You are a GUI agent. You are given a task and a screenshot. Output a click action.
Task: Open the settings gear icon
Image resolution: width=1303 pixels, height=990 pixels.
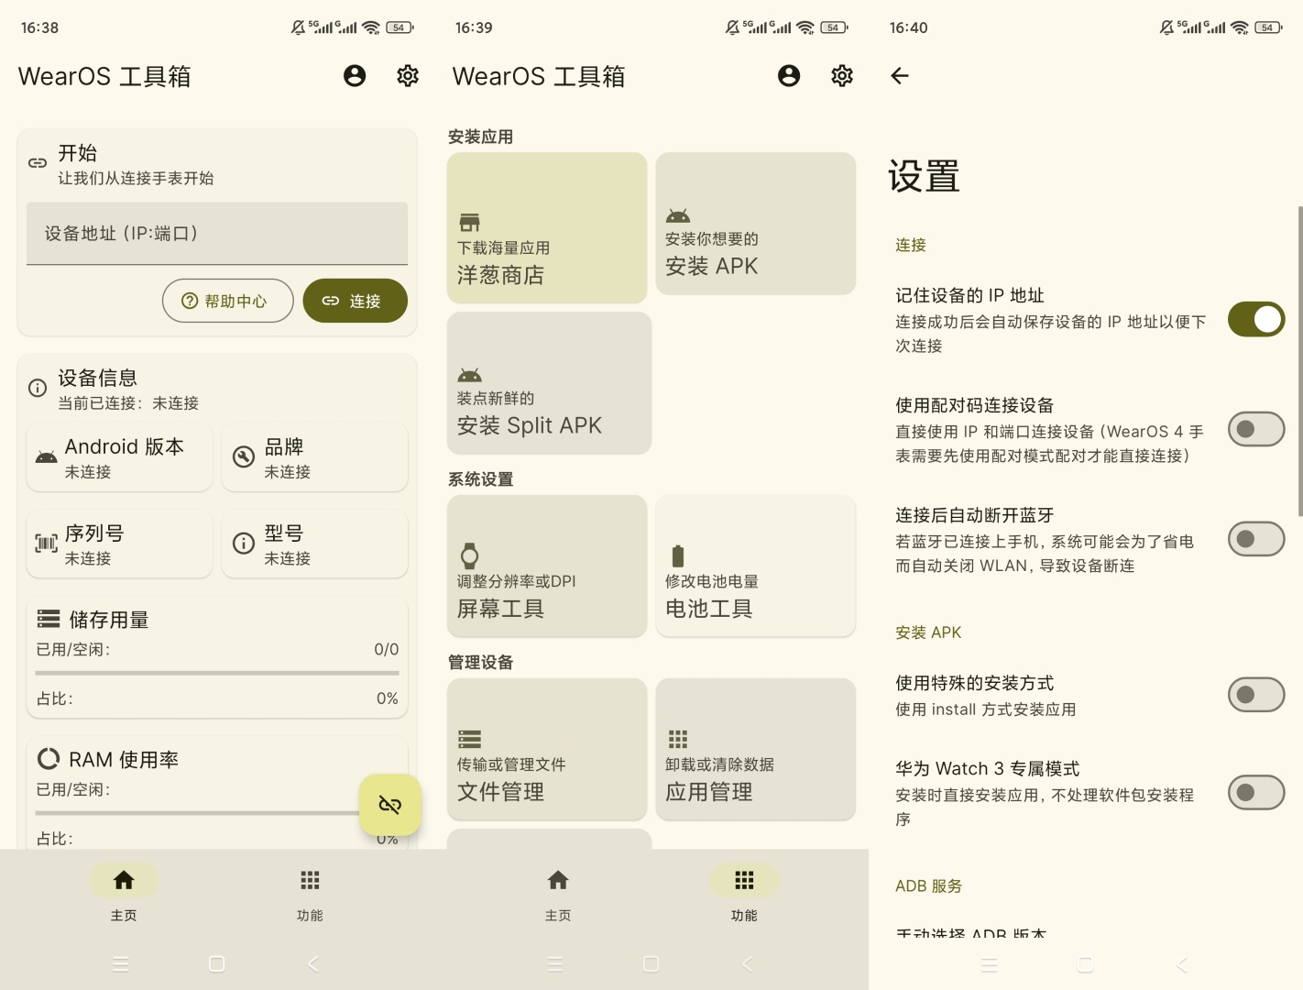pos(408,76)
